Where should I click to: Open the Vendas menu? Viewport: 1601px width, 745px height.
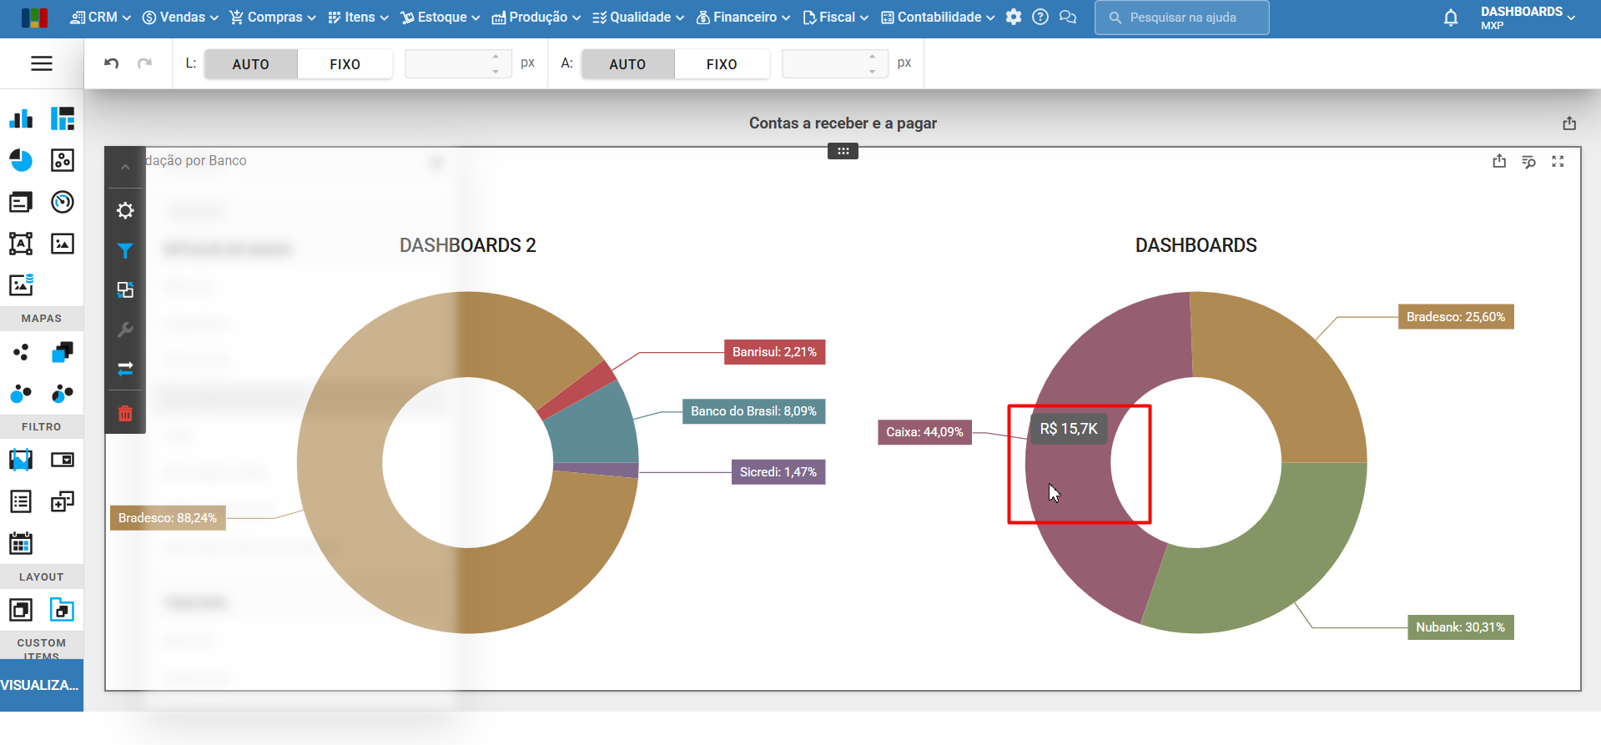(x=180, y=18)
